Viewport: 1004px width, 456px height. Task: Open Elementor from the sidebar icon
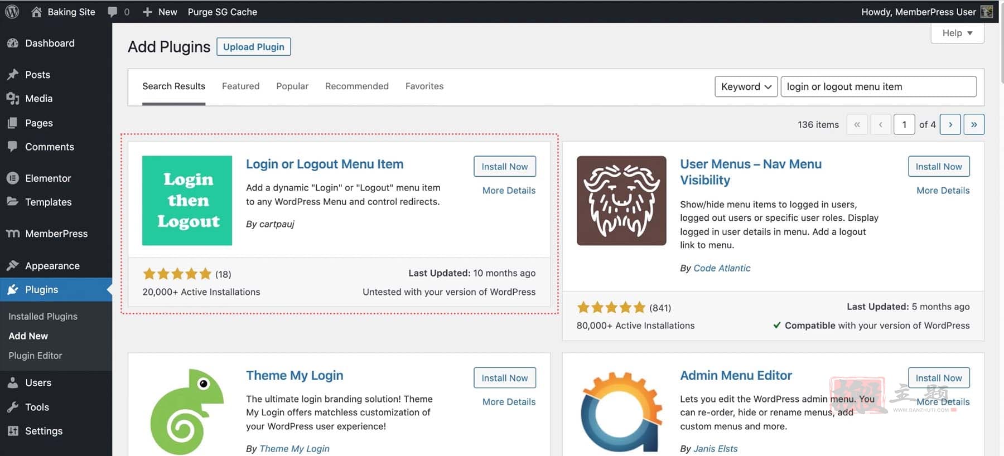click(13, 178)
